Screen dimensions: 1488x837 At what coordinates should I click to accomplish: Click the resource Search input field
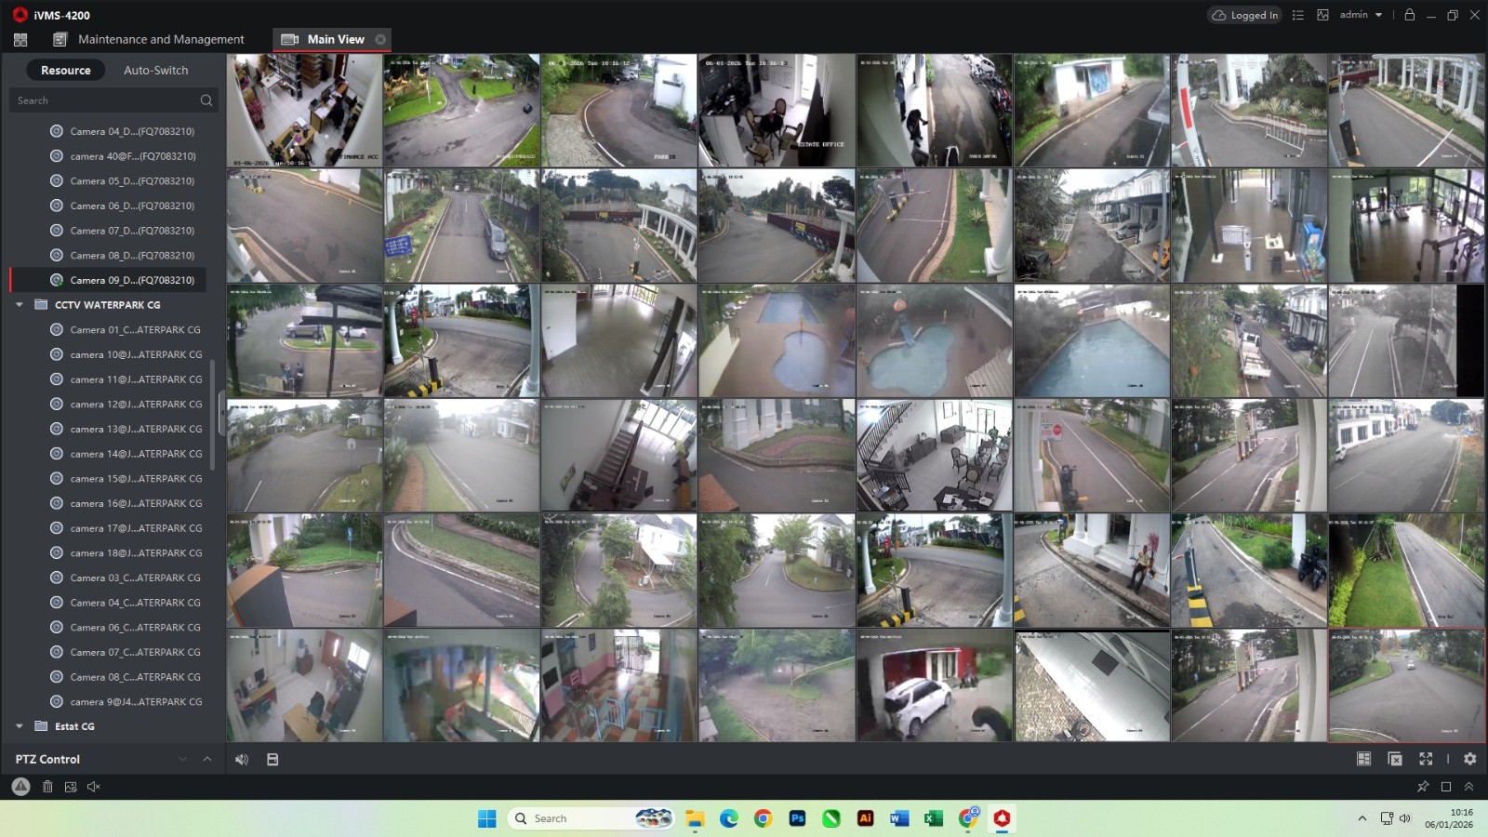click(104, 100)
